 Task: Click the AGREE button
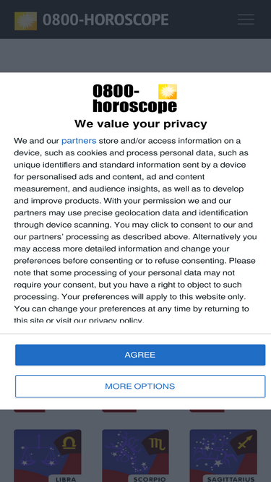[x=140, y=355]
